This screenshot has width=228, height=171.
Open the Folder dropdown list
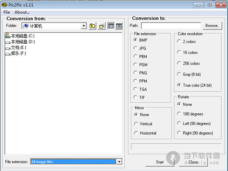pos(84,26)
